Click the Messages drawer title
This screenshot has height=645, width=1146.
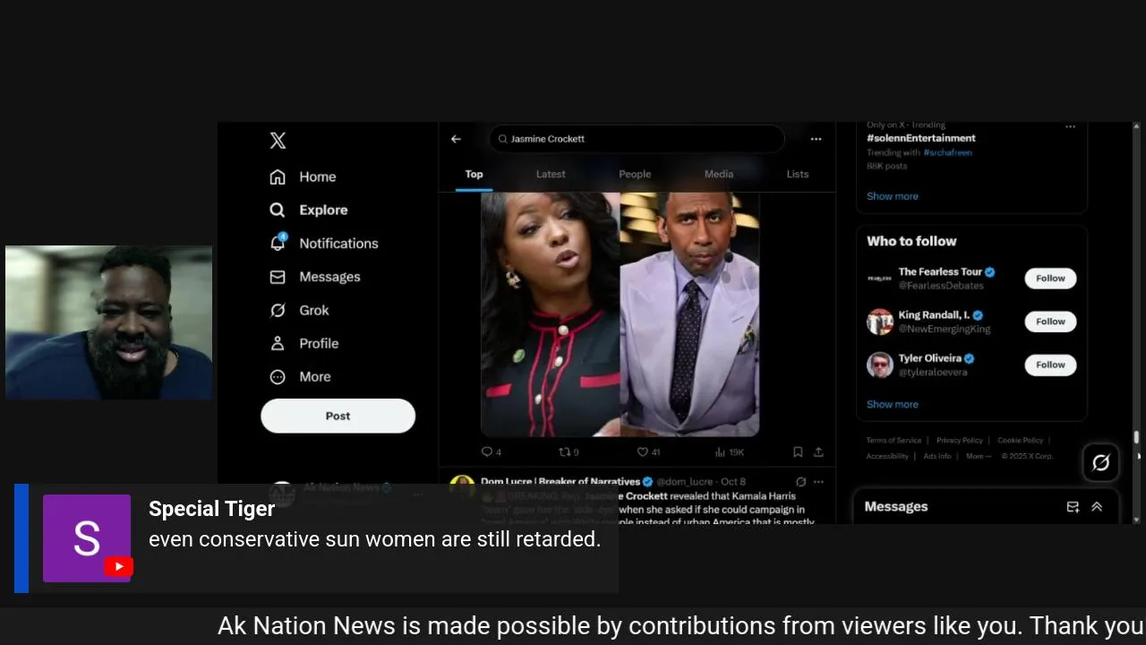pyautogui.click(x=896, y=507)
